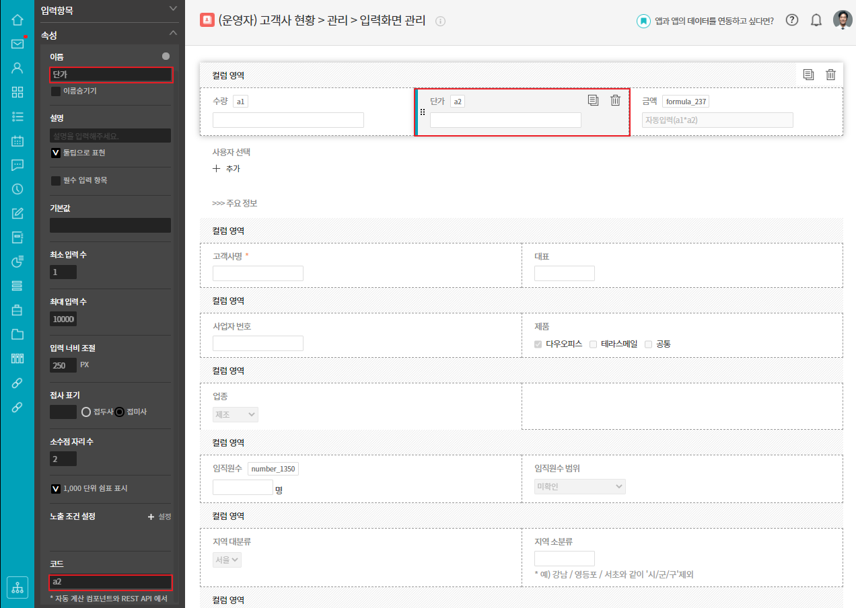The height and width of the screenshot is (608, 856).
Task: Click the 코드 input field containing a2
Action: click(x=110, y=581)
